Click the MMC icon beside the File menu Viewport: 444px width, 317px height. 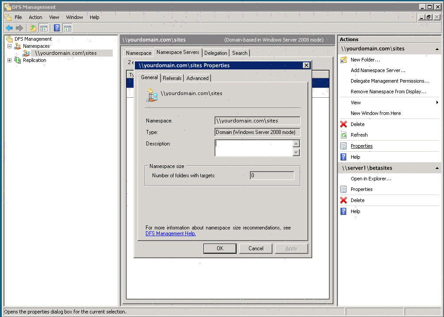point(8,17)
